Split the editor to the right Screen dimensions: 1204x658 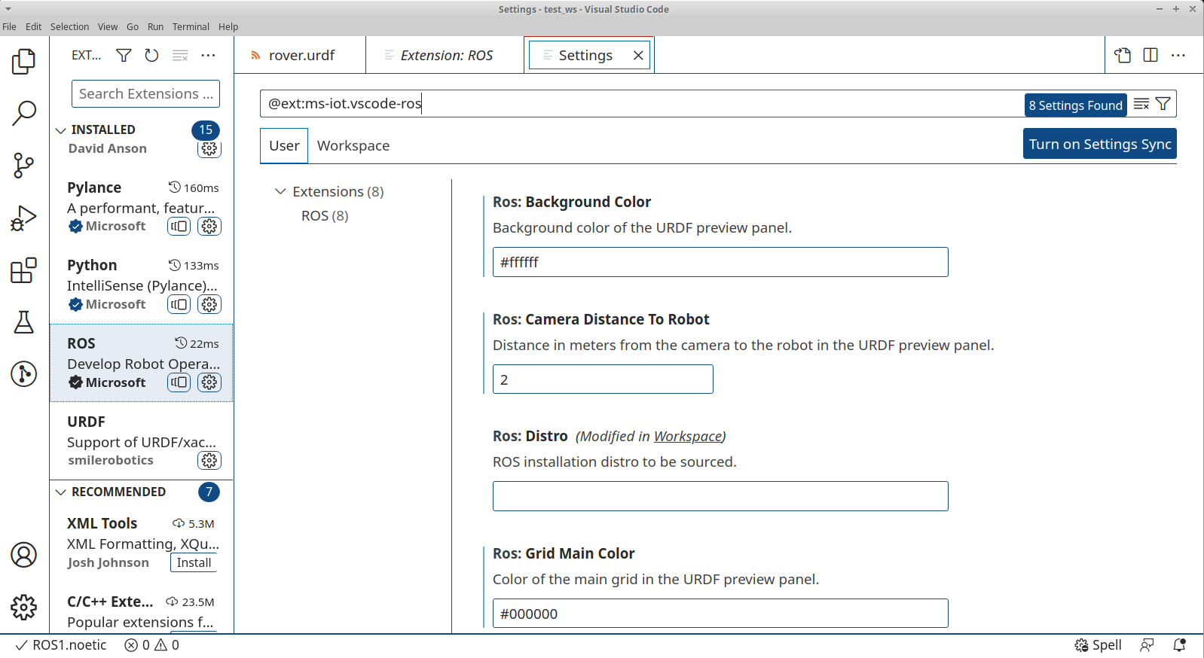click(x=1151, y=55)
